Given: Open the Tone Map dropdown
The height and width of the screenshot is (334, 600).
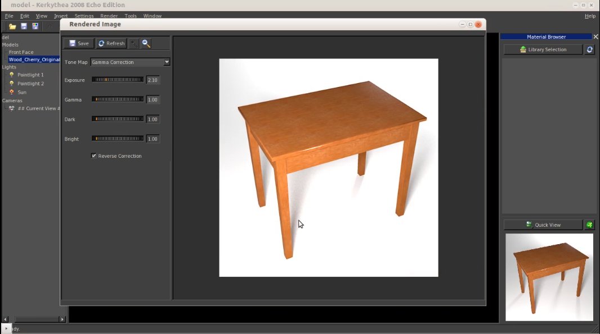Looking at the screenshot, I should (x=167, y=62).
